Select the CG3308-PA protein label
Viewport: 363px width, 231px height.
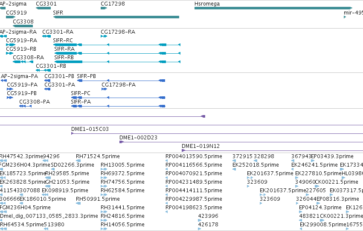click(35, 102)
